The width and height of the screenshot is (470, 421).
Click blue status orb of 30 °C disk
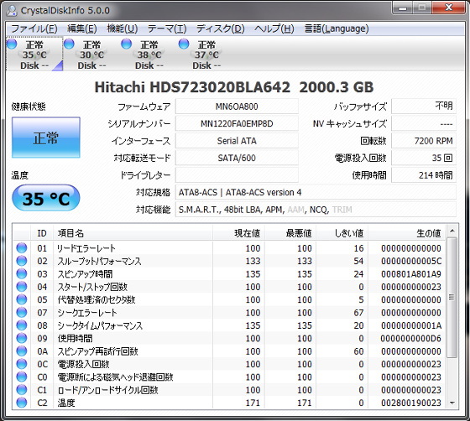[x=69, y=44]
